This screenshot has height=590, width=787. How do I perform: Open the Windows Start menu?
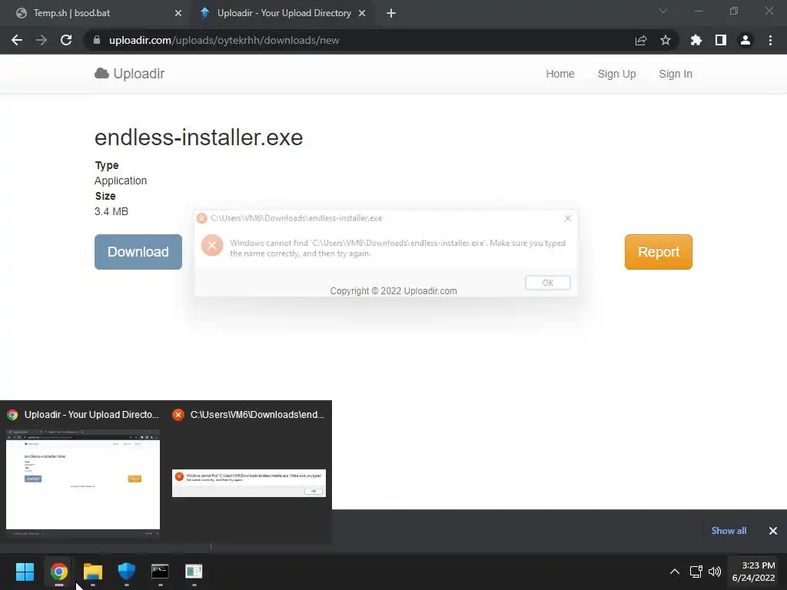coord(25,572)
